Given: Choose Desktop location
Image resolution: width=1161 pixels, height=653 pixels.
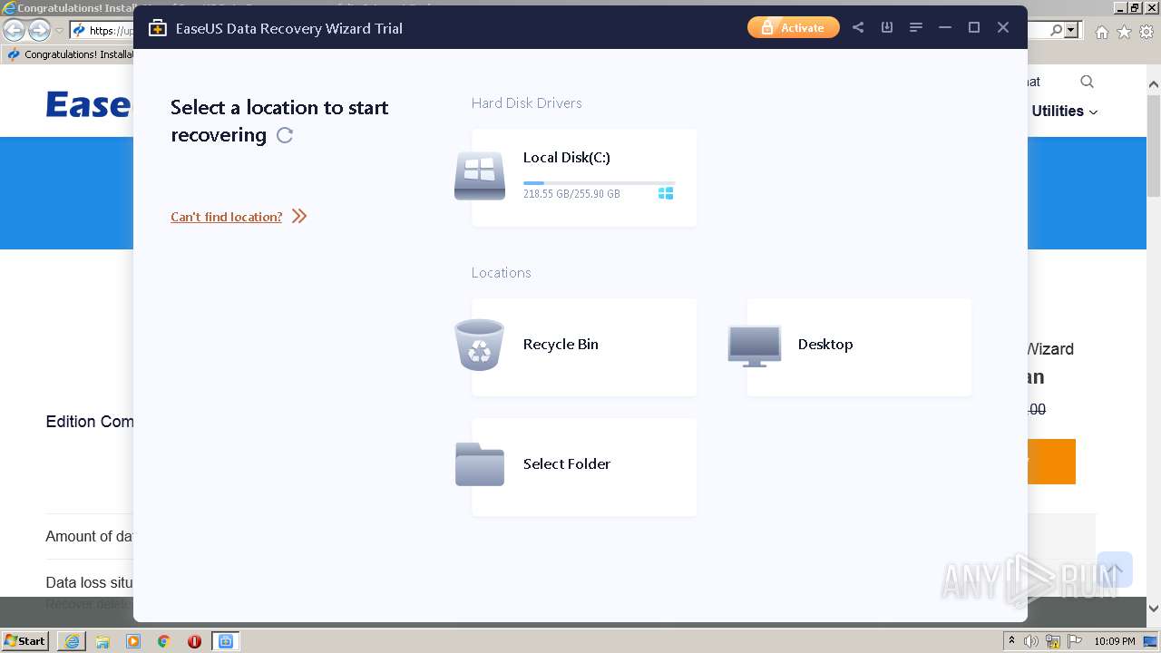Looking at the screenshot, I should point(859,346).
